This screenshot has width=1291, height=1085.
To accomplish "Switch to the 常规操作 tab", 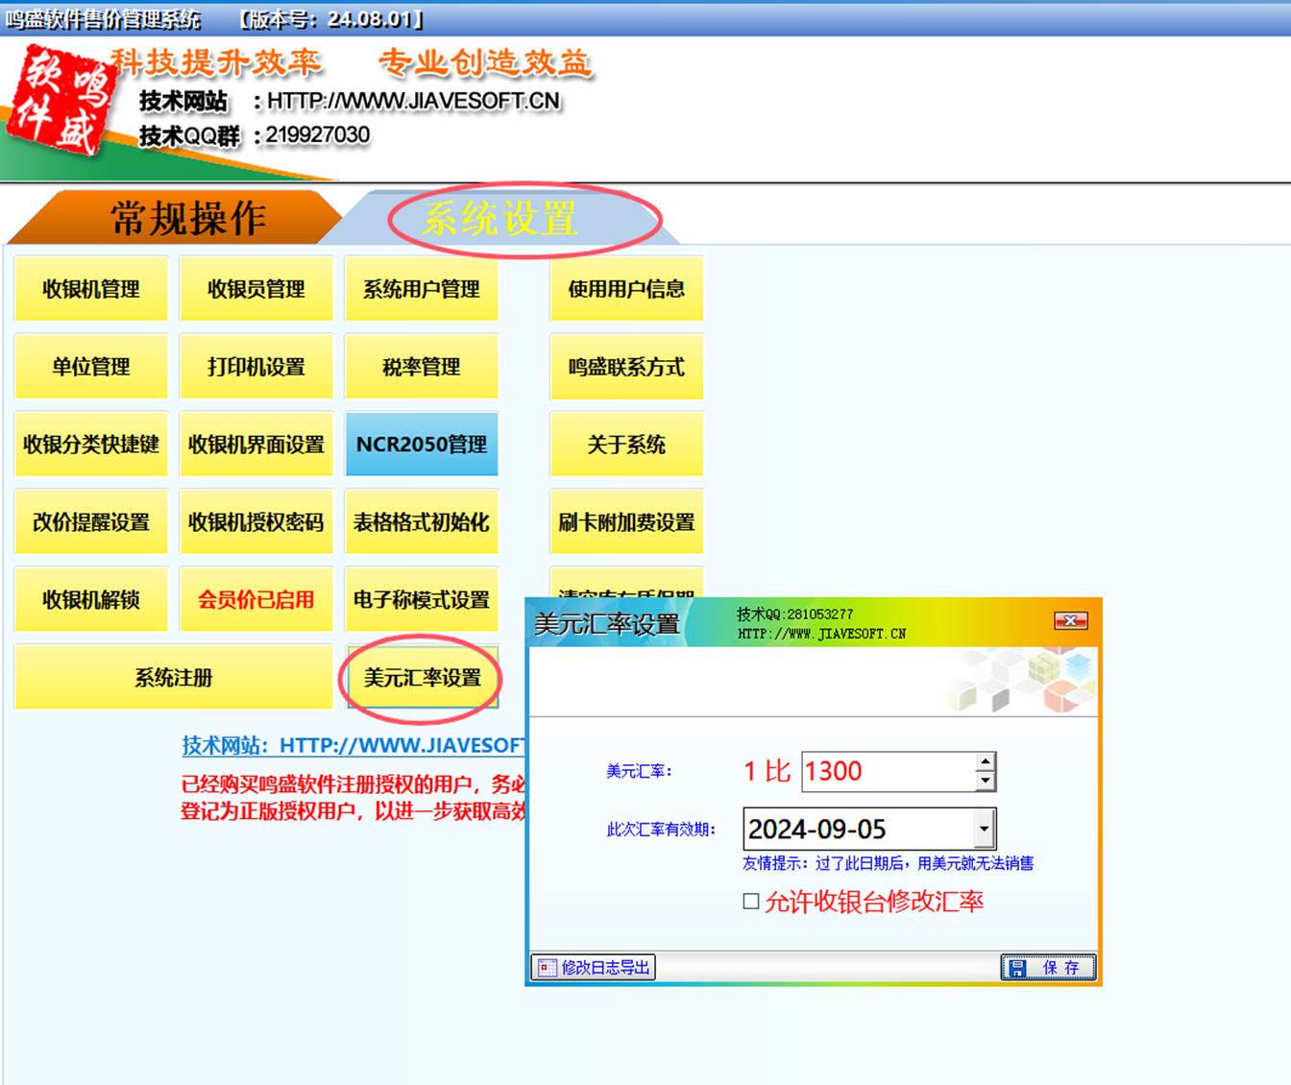I will point(187,219).
